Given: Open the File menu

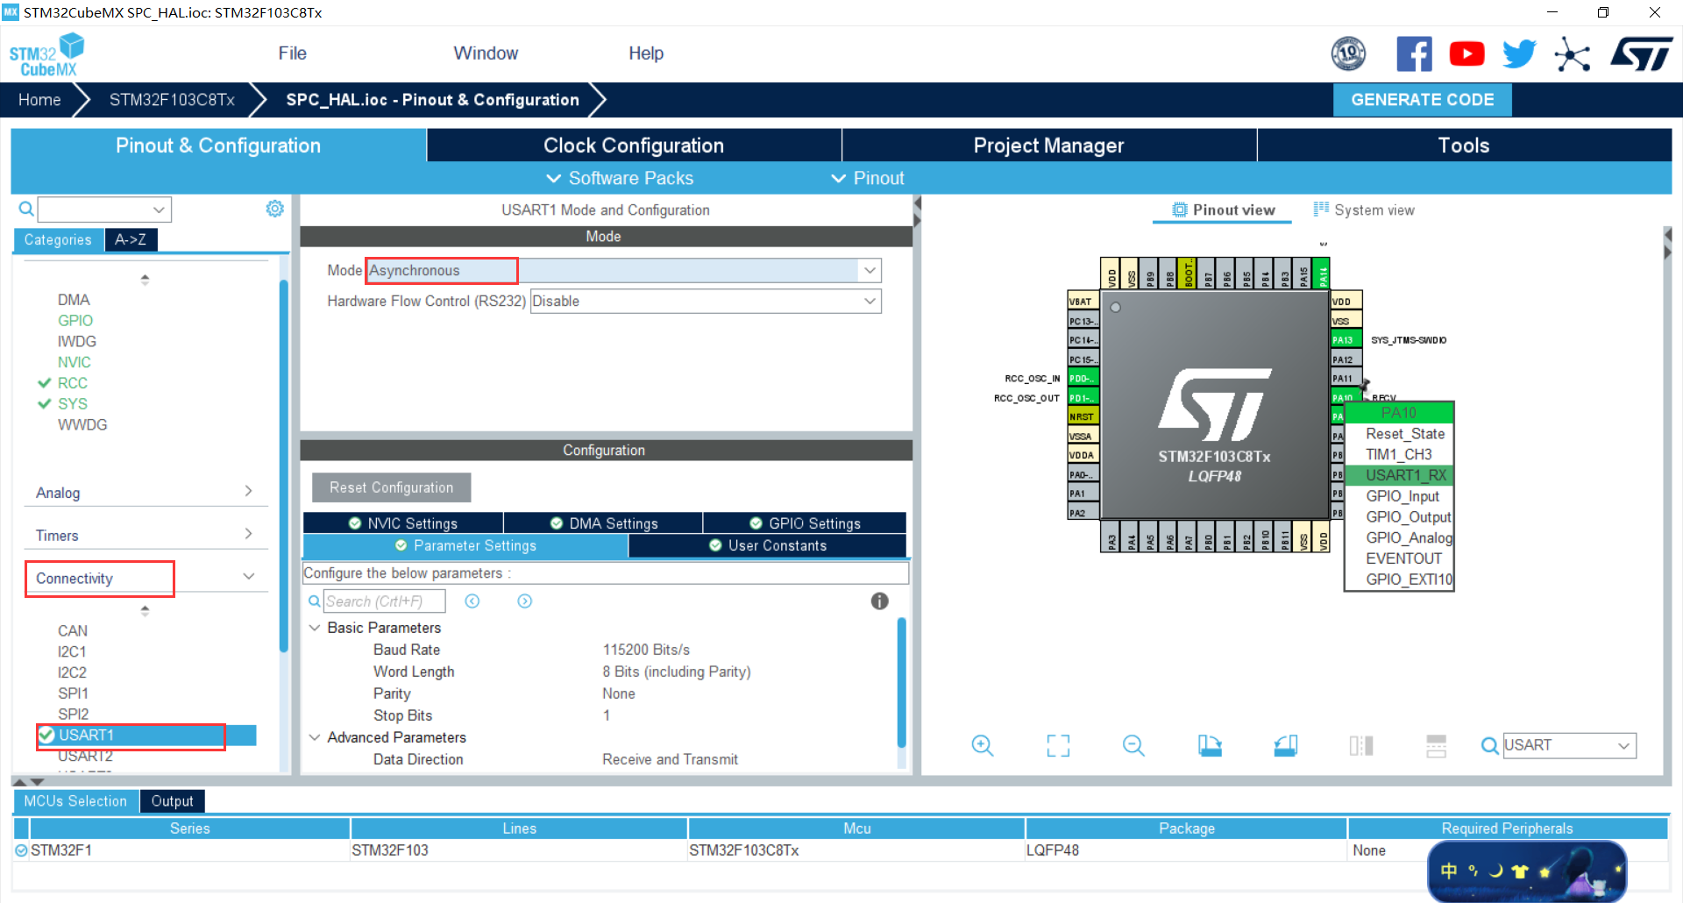Looking at the screenshot, I should click(292, 53).
